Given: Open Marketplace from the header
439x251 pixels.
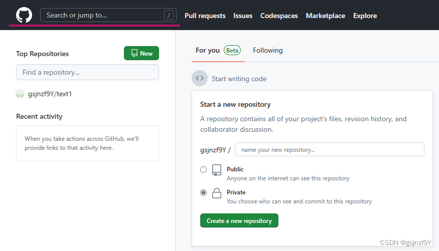Looking at the screenshot, I should click(x=325, y=16).
